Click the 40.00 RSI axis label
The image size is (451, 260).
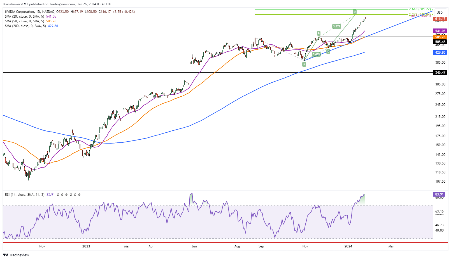coord(439,230)
